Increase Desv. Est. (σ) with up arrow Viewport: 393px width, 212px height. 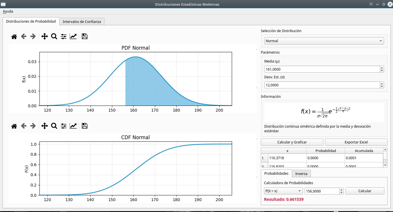382,83
